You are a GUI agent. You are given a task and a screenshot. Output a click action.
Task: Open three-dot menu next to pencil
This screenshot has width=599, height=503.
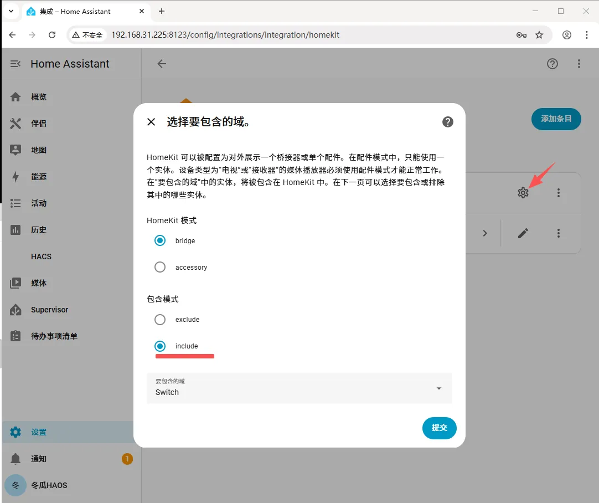pyautogui.click(x=559, y=233)
